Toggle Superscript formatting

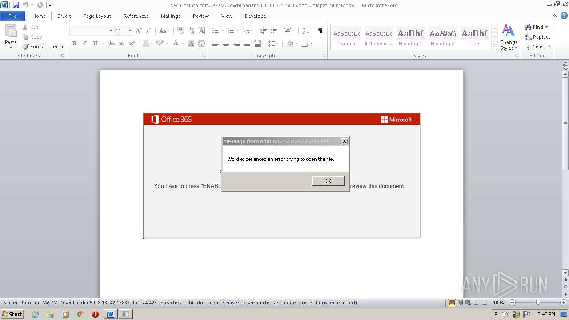pyautogui.click(x=132, y=44)
